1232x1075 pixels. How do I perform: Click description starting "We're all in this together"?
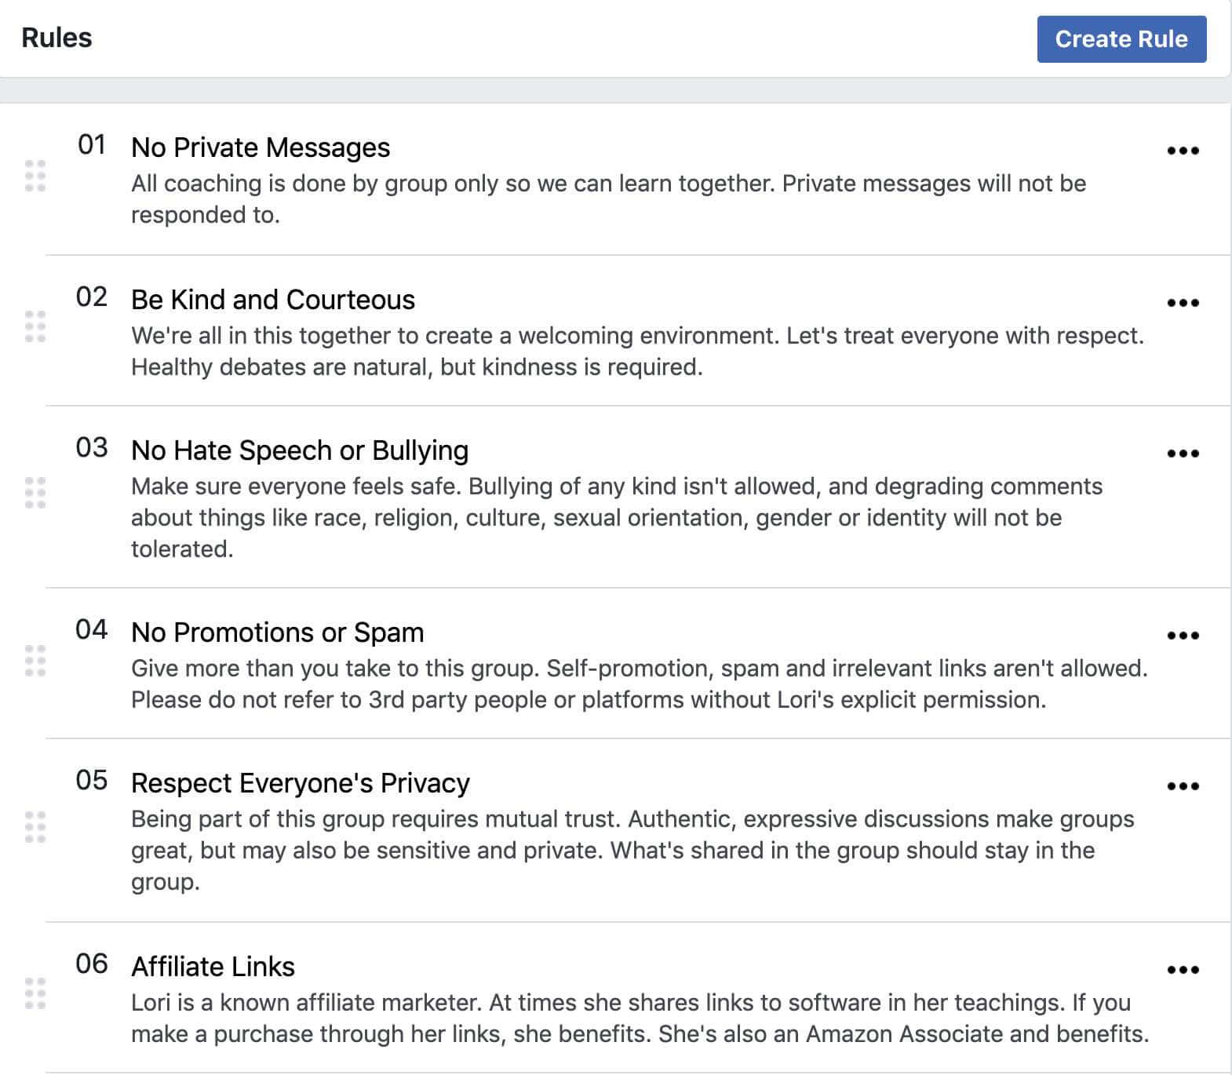pos(637,352)
